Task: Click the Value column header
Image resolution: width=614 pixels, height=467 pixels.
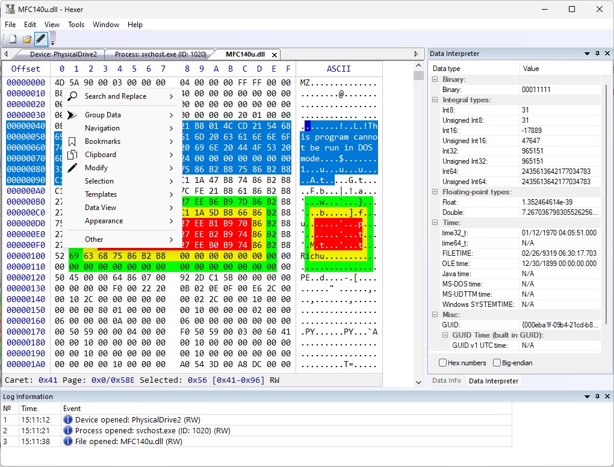Action: [531, 69]
